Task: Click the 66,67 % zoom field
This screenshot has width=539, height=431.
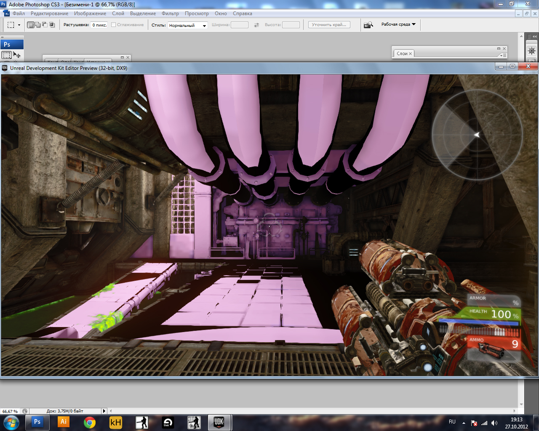Action: 10,411
